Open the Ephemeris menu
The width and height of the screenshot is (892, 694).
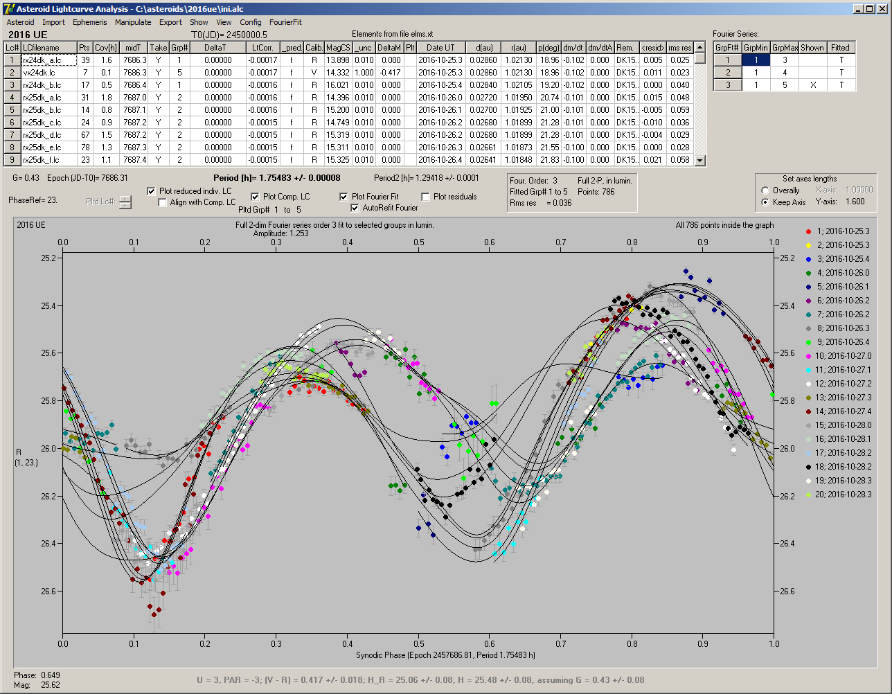[x=90, y=22]
